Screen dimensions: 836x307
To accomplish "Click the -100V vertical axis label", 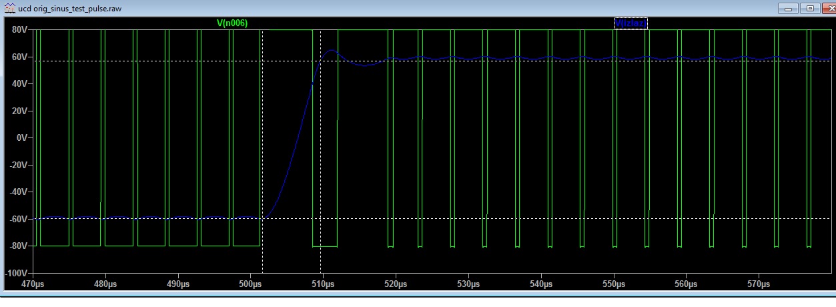I will (15, 274).
